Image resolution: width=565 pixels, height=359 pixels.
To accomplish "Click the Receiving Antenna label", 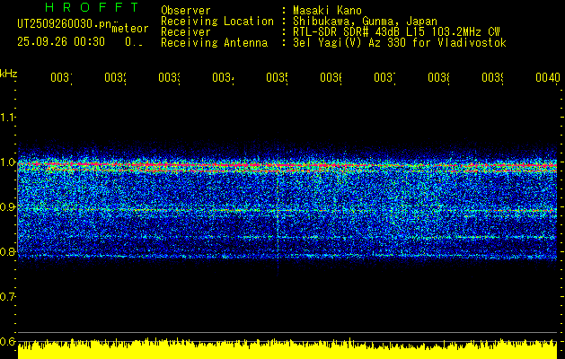I will pos(215,43).
